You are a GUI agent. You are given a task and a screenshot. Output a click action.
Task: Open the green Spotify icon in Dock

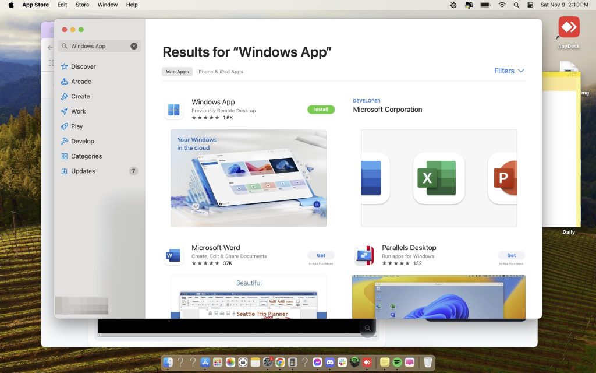(x=397, y=362)
